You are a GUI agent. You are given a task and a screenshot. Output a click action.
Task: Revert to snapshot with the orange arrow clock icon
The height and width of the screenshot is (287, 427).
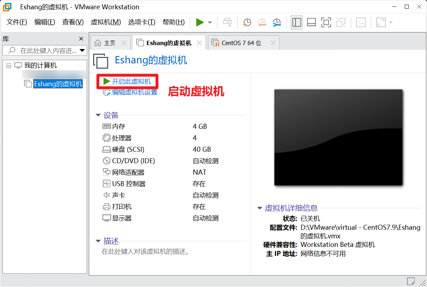tap(262, 22)
